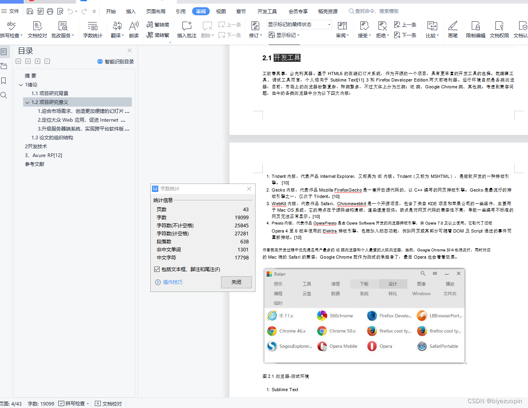The width and height of the screenshot is (528, 408).
Task: Switch to the 视图 tab
Action: coord(221,11)
